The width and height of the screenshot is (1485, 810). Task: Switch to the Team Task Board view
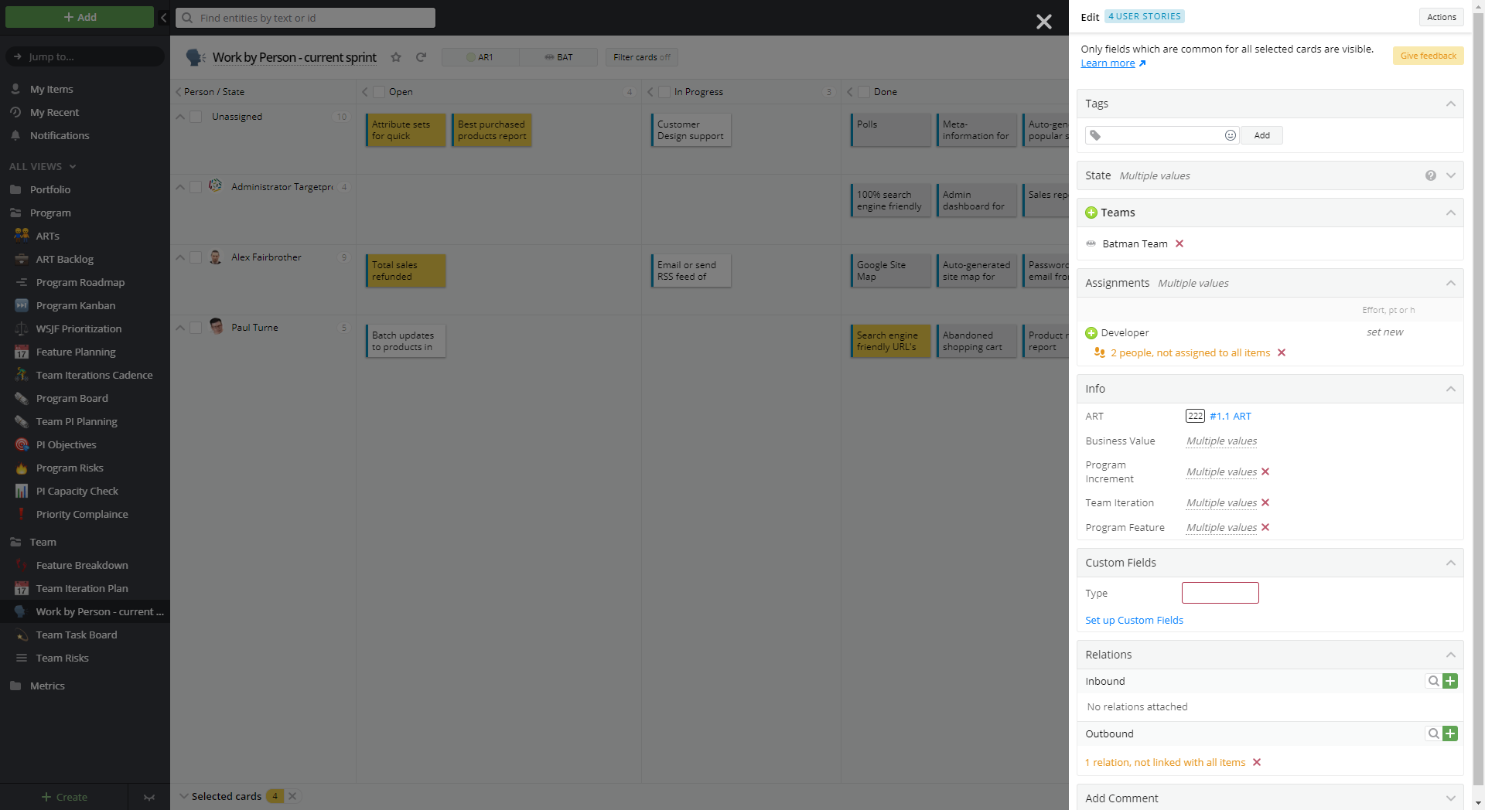click(77, 635)
